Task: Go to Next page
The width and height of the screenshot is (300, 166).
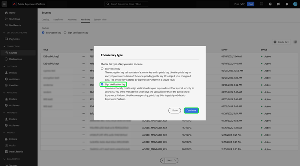Action: [172, 160]
